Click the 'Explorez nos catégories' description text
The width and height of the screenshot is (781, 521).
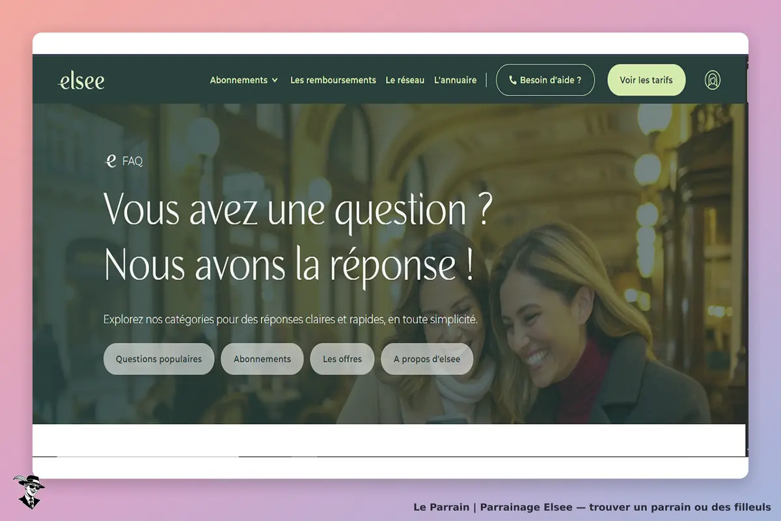click(x=291, y=320)
